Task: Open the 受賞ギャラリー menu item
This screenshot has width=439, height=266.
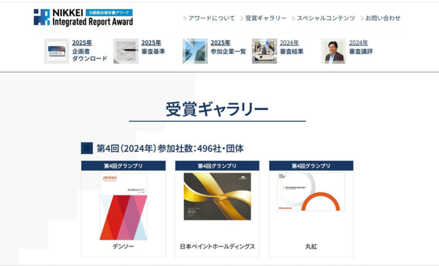Action: [x=266, y=18]
